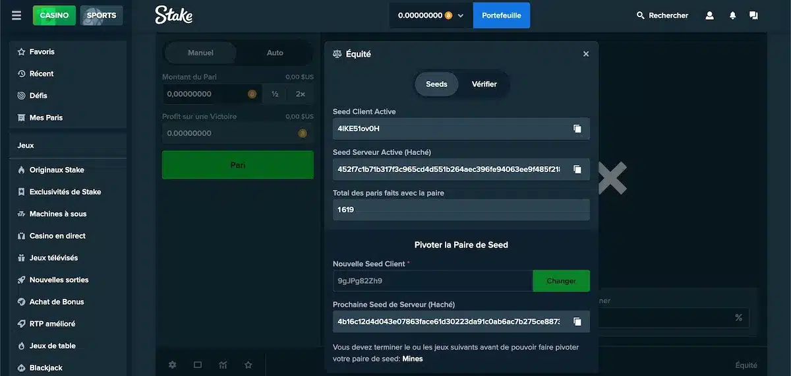Image resolution: width=791 pixels, height=376 pixels.
Task: Open Mes Paris in sidebar
Action: pos(46,117)
